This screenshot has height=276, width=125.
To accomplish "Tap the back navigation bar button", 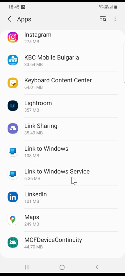I will (97, 267).
